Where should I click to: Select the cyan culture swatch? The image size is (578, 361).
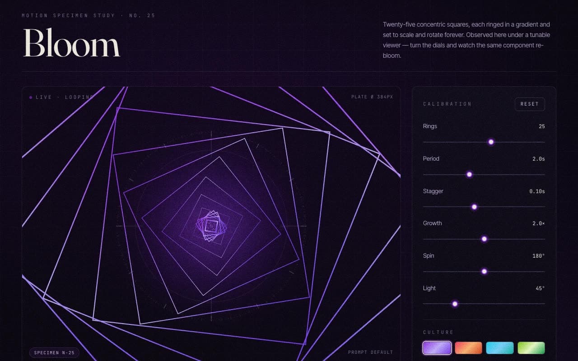tap(500, 348)
